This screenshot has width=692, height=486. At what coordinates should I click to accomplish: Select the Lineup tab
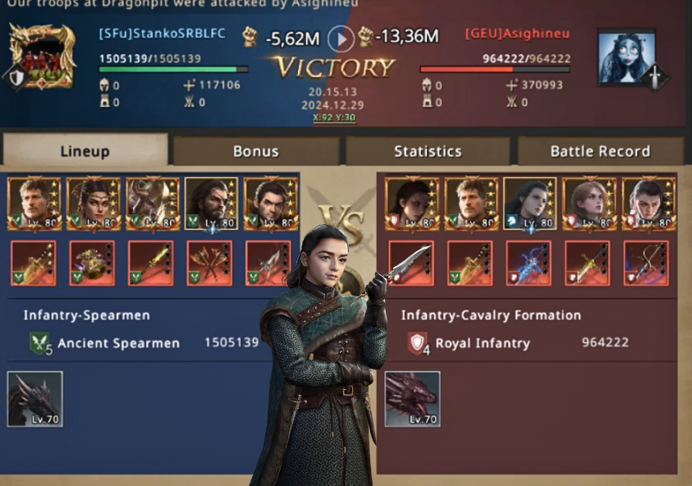pos(85,150)
